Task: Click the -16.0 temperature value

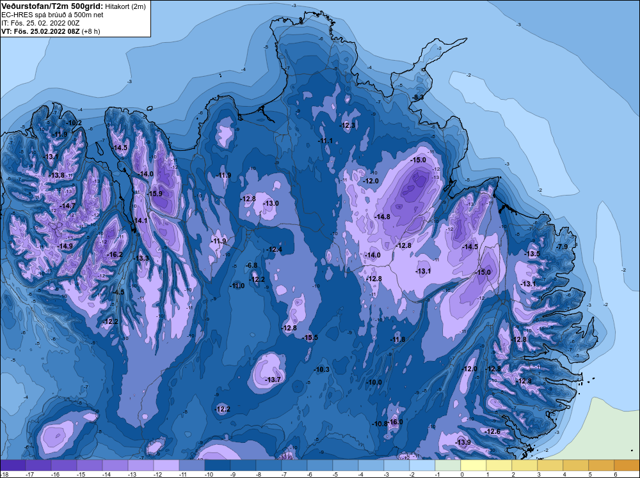Action: 396,422
